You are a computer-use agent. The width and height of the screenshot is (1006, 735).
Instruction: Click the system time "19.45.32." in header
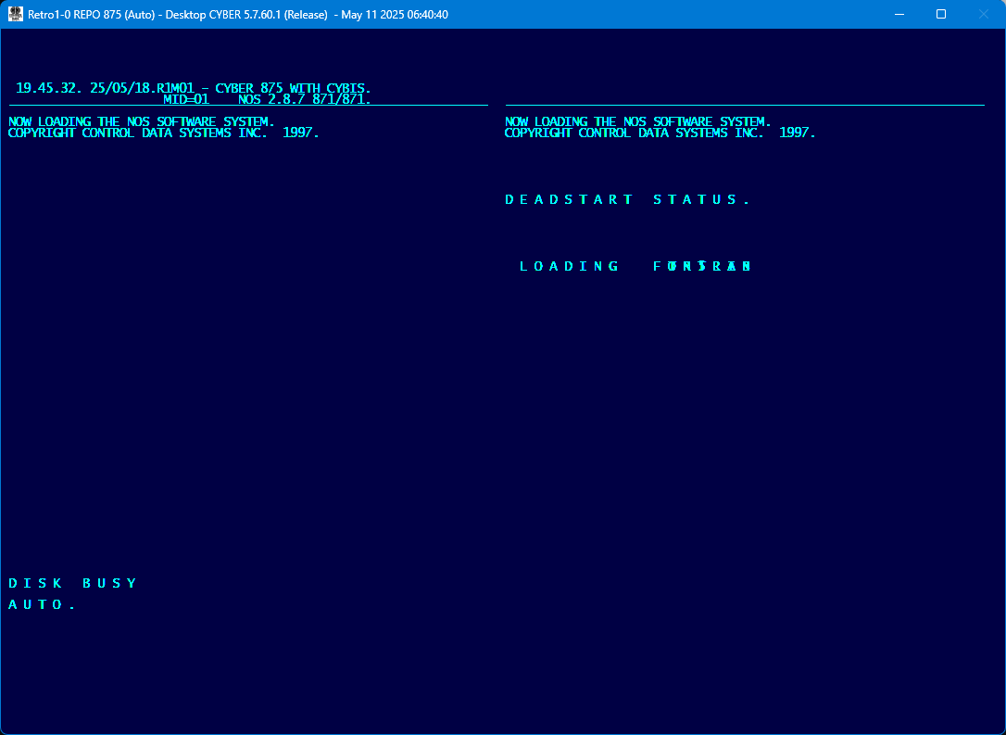(49, 88)
